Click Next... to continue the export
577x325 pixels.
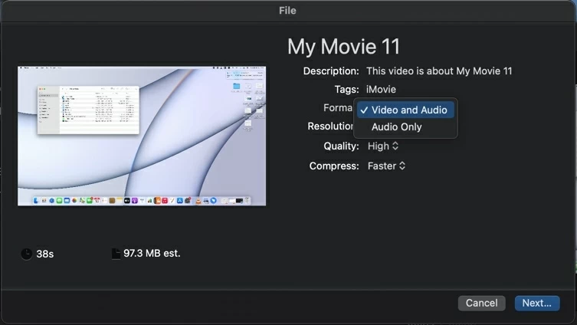[536, 303]
